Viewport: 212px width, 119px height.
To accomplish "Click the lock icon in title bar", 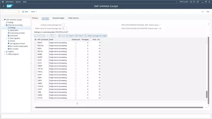I will pyautogui.click(x=198, y=2).
